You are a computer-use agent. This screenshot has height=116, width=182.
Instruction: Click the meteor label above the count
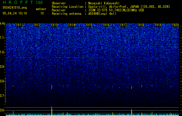(x=41, y=9)
